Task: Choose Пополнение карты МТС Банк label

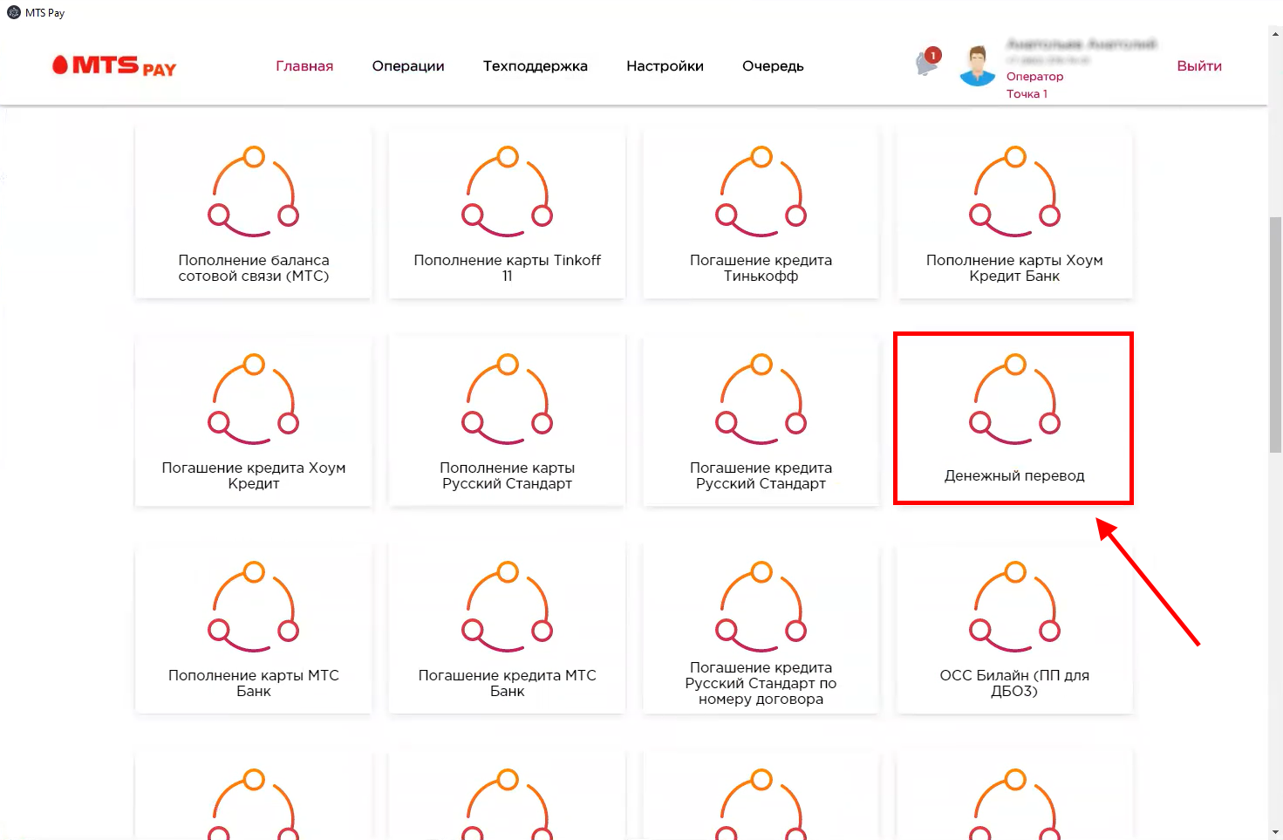Action: point(254,683)
